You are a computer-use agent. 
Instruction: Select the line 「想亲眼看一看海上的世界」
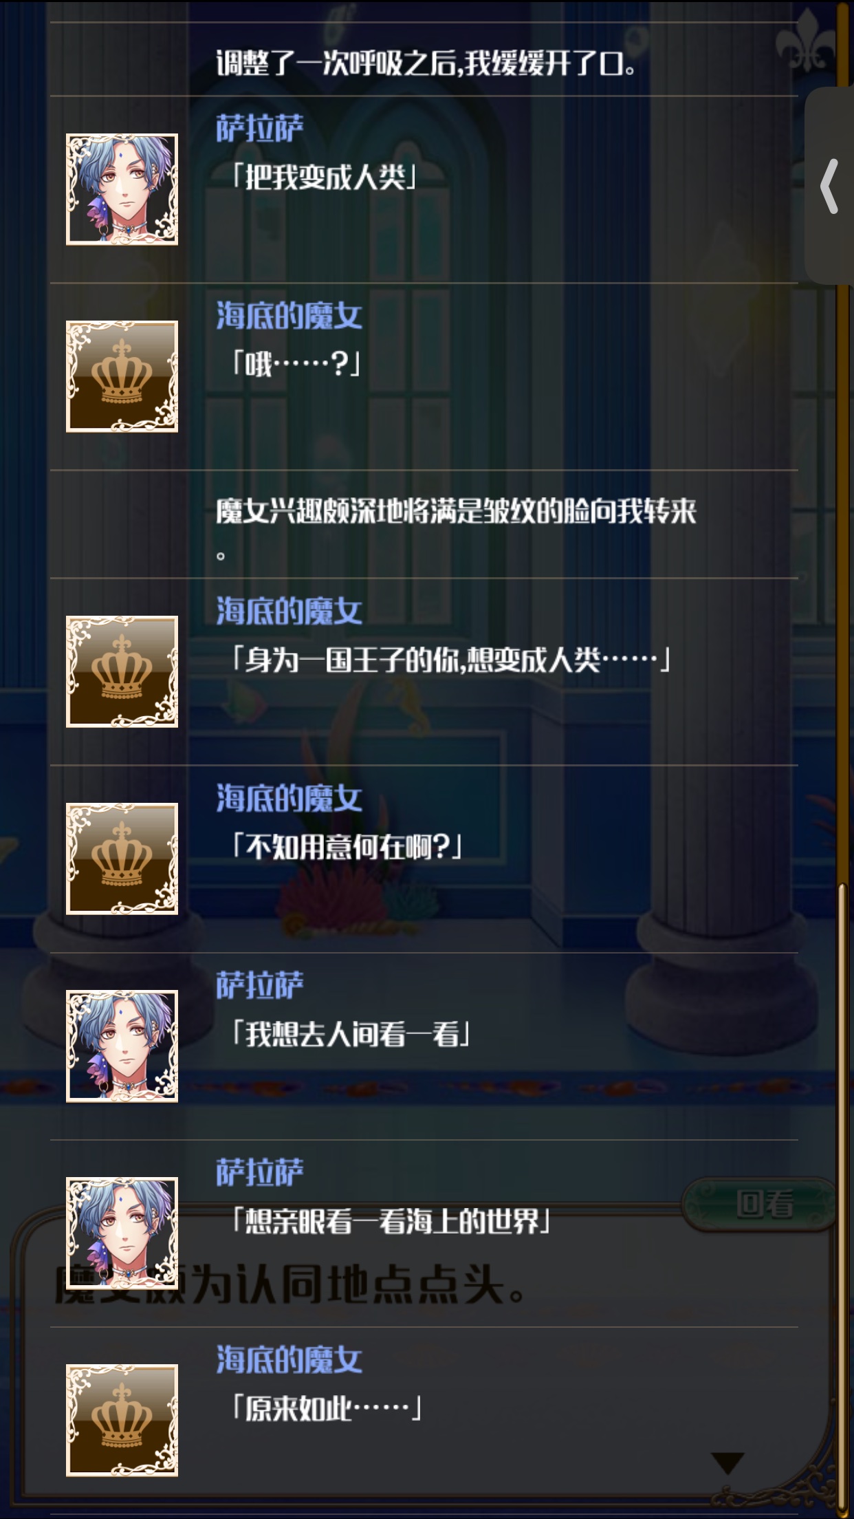pyautogui.click(x=391, y=1221)
